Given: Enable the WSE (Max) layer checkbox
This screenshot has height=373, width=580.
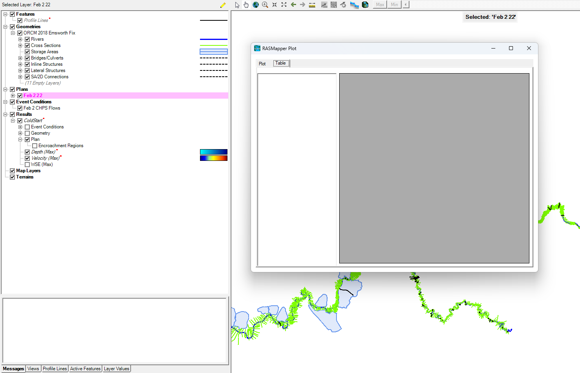Looking at the screenshot, I should 27,164.
